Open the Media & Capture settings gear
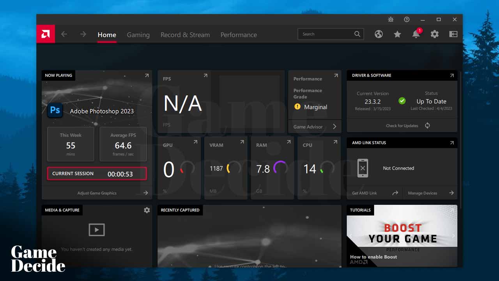 click(147, 210)
